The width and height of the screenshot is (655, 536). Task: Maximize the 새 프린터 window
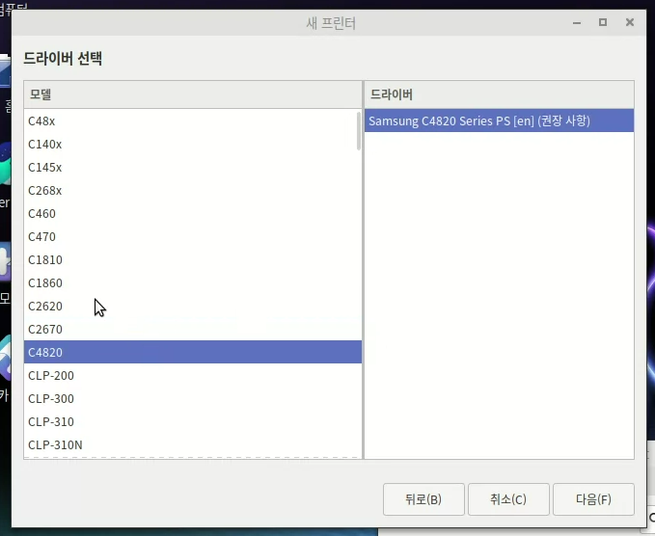coord(603,22)
